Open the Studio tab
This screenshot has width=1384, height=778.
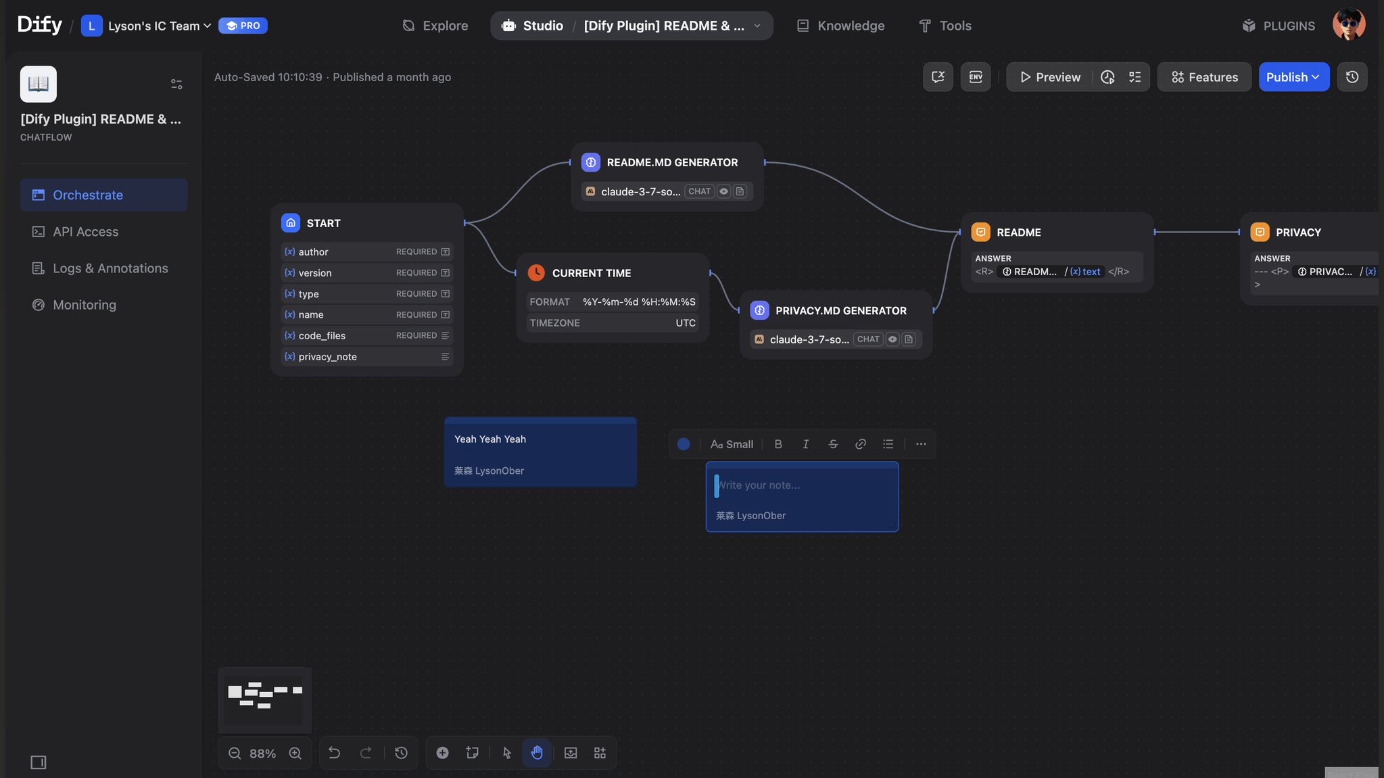pyautogui.click(x=533, y=26)
